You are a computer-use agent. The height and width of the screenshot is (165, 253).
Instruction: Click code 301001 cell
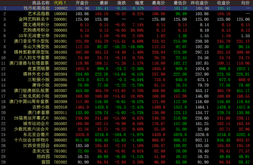[x=60, y=41]
